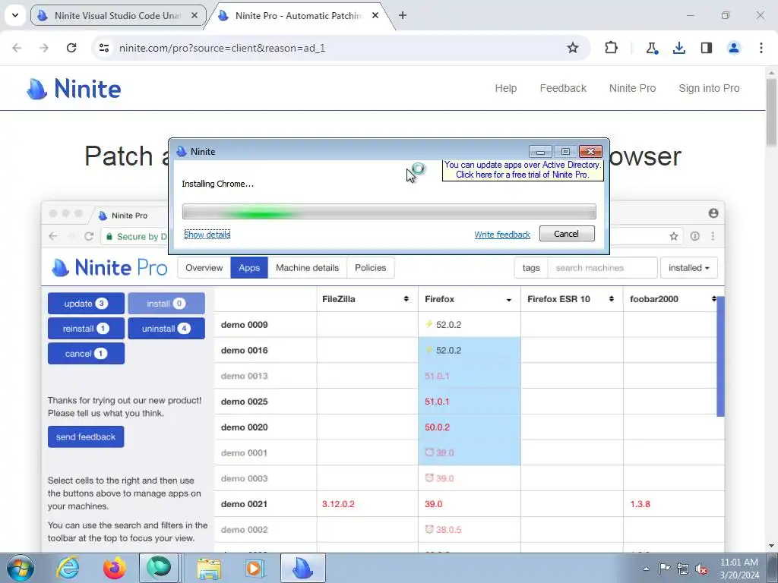Screen dimensions: 778x583
Task: Close the Ninite Visual Studio Code tab
Action: 194,15
